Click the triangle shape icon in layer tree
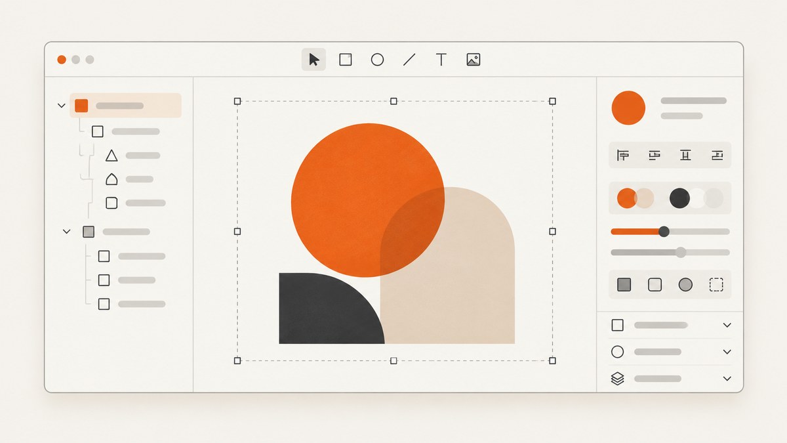 [111, 156]
